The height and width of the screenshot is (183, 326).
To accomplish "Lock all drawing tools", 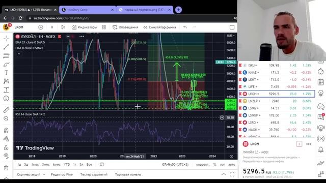I will (6, 147).
